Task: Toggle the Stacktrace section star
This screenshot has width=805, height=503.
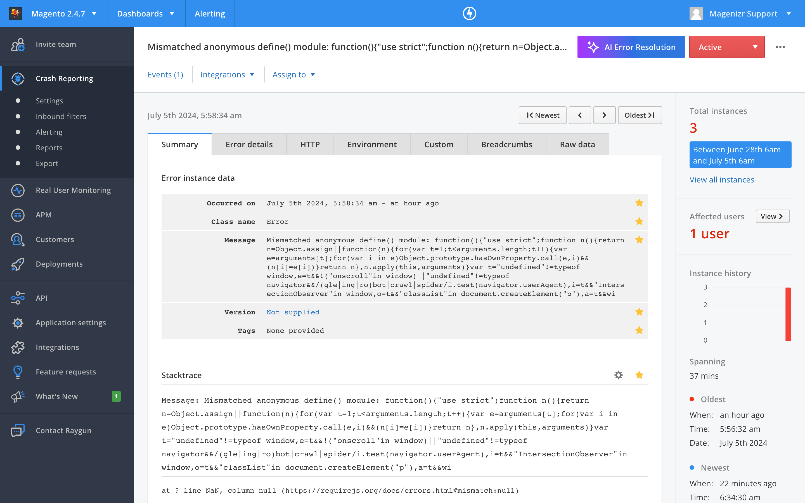Action: tap(639, 375)
